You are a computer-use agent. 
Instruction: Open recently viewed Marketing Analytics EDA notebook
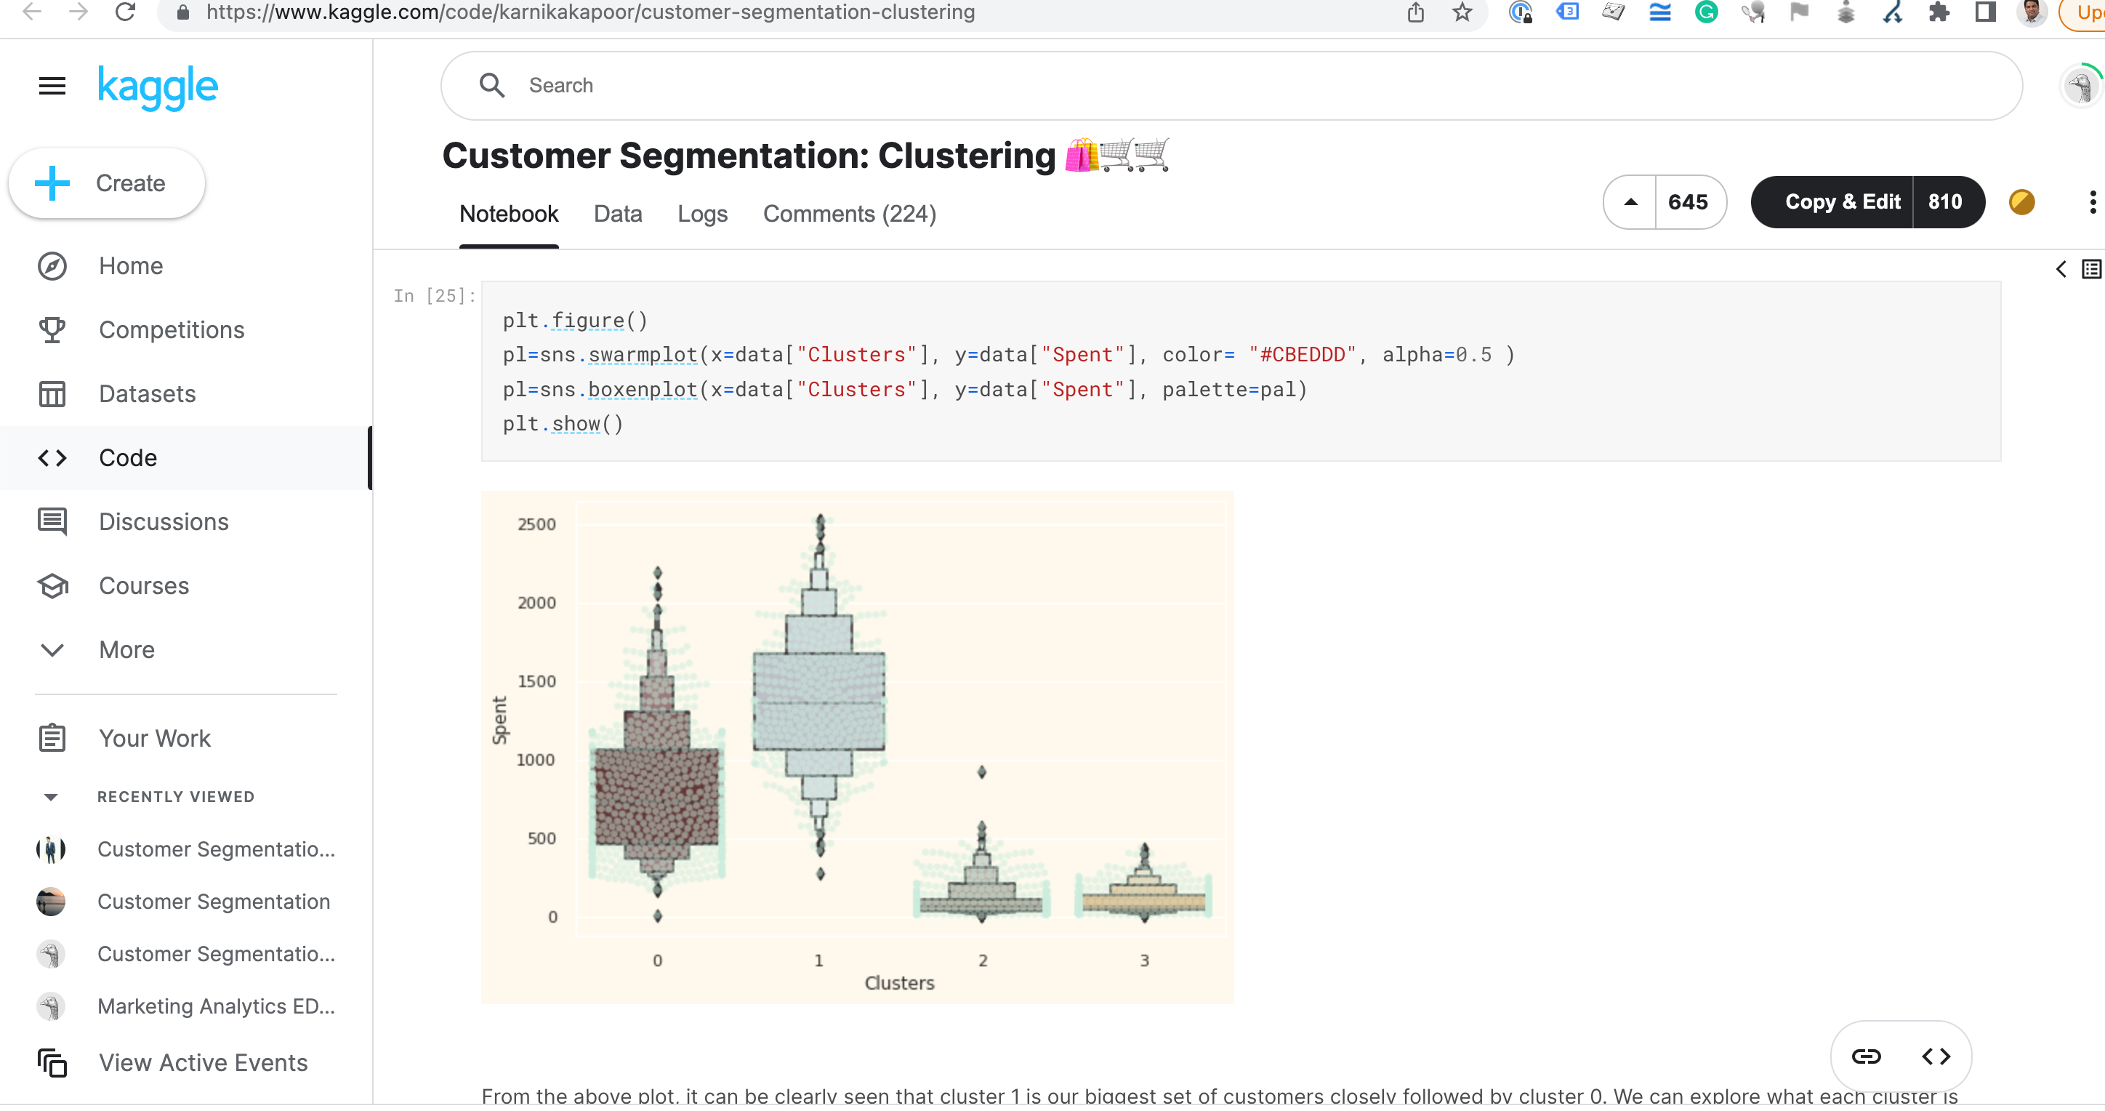pos(216,1006)
